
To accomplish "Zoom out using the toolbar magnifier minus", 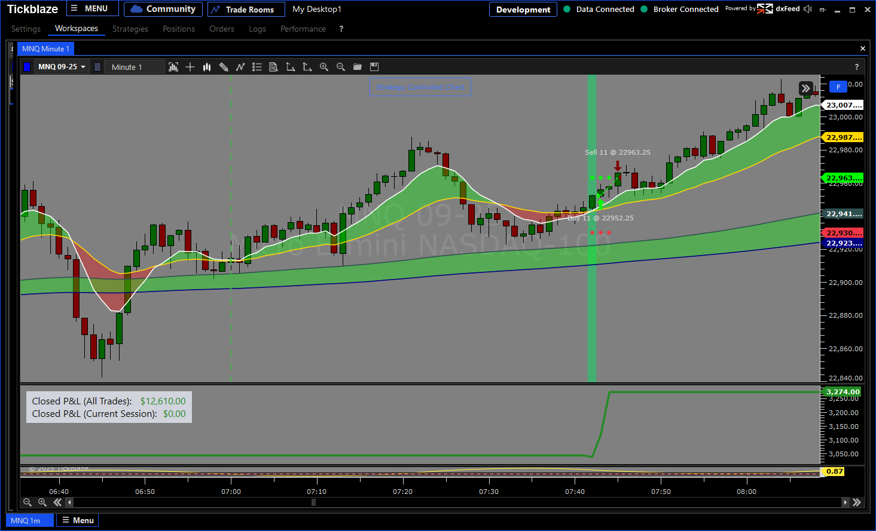I will tap(341, 67).
